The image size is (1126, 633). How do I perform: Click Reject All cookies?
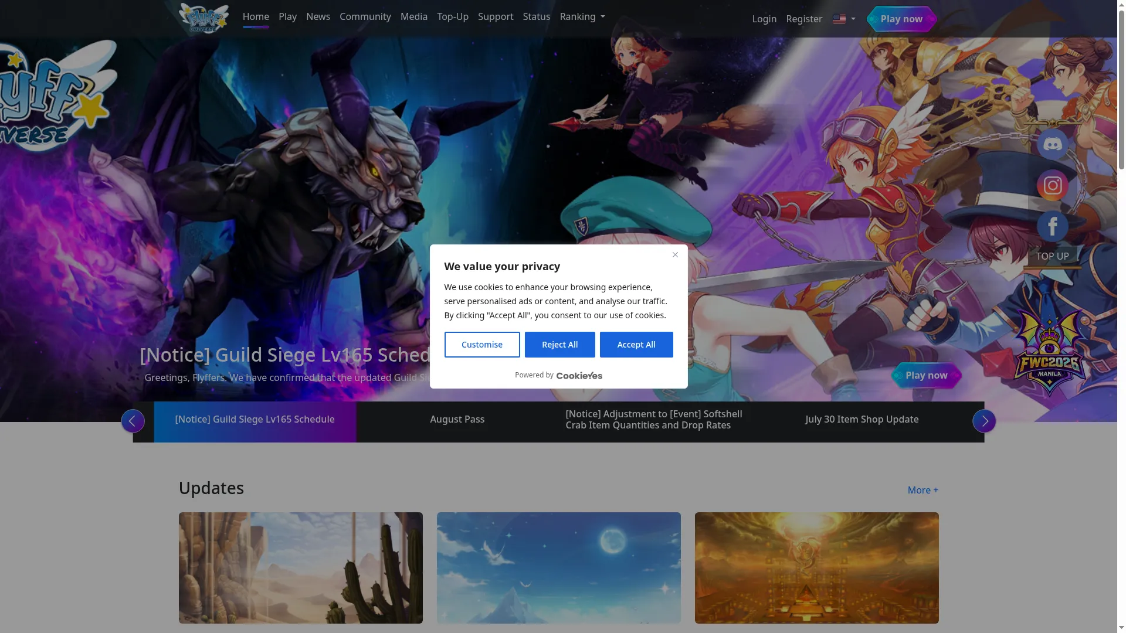click(559, 345)
